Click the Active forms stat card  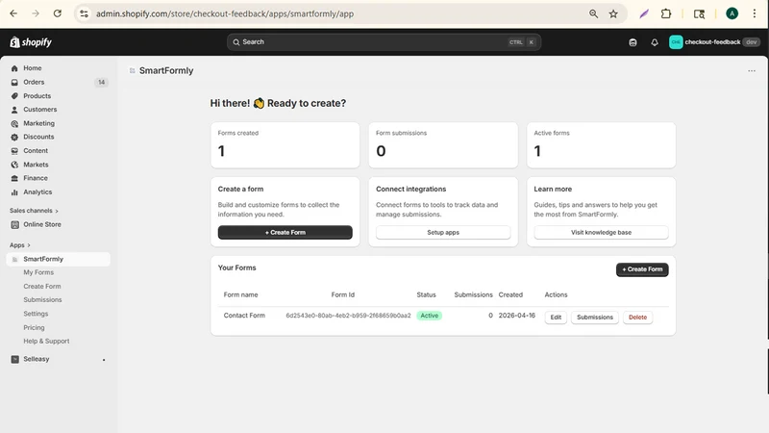601,145
